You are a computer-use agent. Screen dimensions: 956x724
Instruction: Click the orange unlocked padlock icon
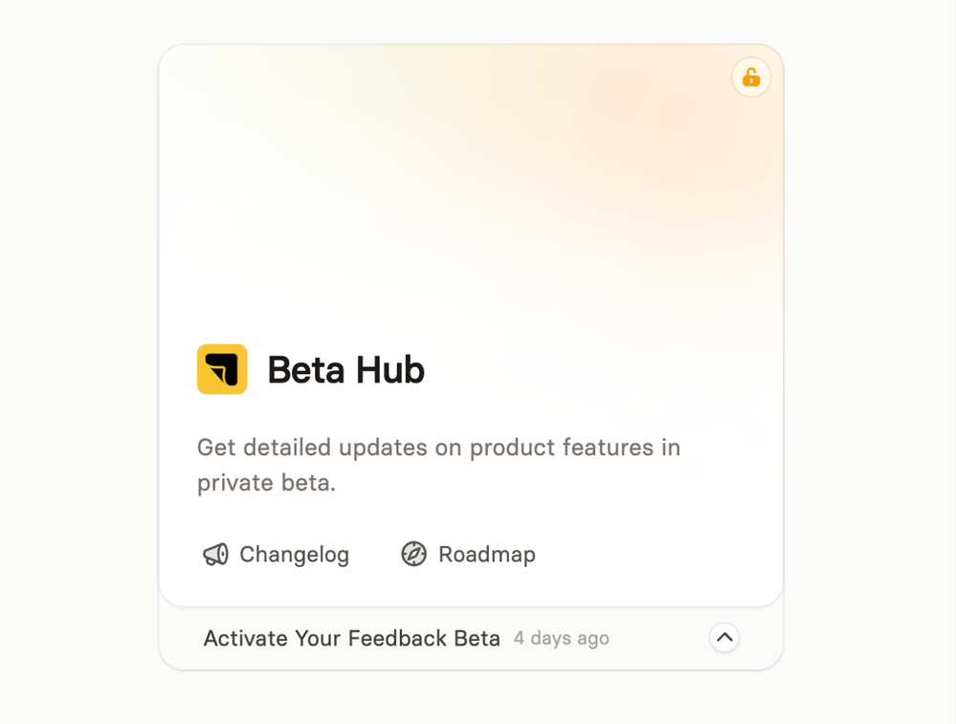[x=751, y=77]
